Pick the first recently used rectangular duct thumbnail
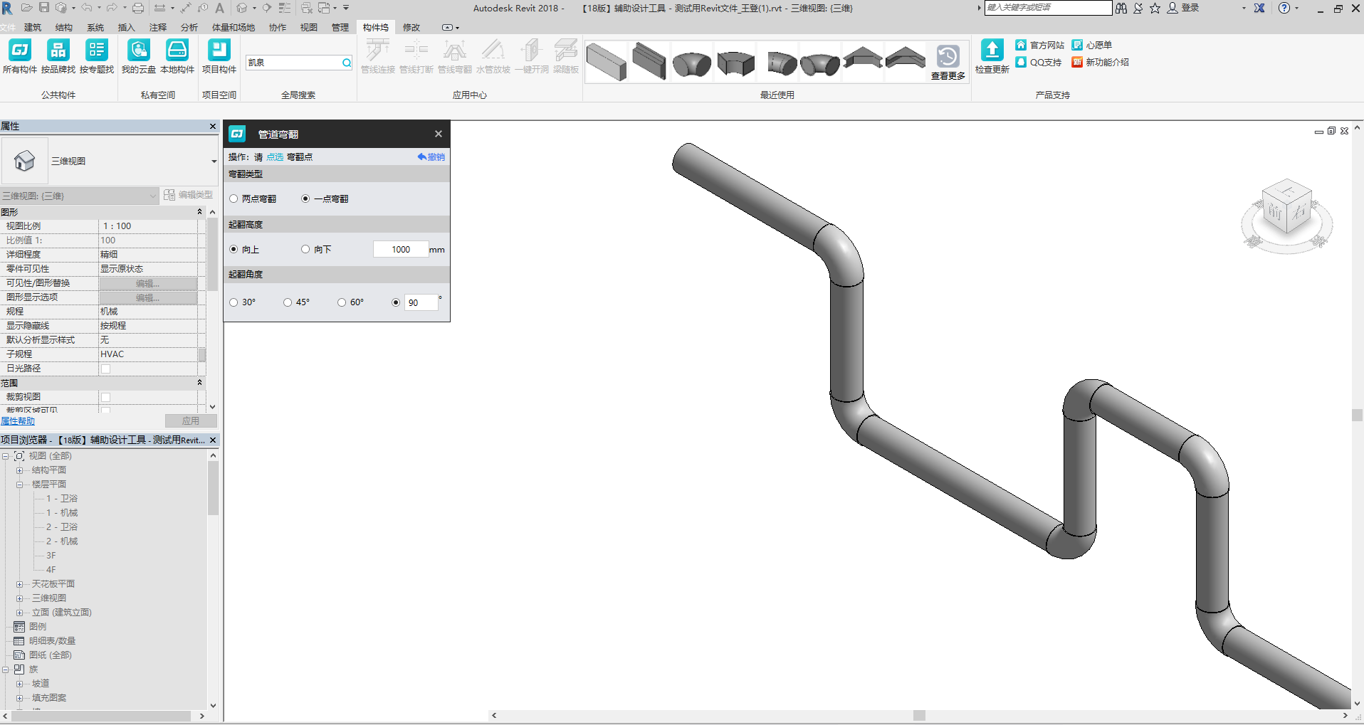Viewport: 1364px width, 725px height. tap(607, 62)
